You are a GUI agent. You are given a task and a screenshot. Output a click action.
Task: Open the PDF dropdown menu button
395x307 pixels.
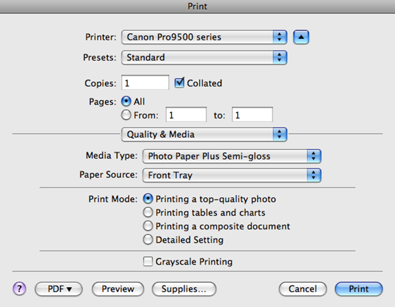tap(59, 289)
